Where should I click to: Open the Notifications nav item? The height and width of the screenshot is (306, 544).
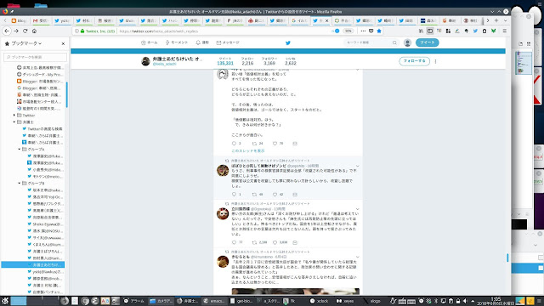coord(202,42)
